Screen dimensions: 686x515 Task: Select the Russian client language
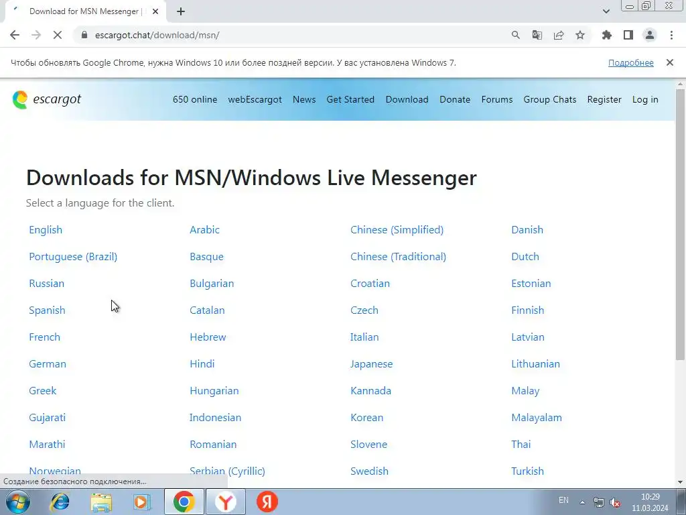click(46, 284)
